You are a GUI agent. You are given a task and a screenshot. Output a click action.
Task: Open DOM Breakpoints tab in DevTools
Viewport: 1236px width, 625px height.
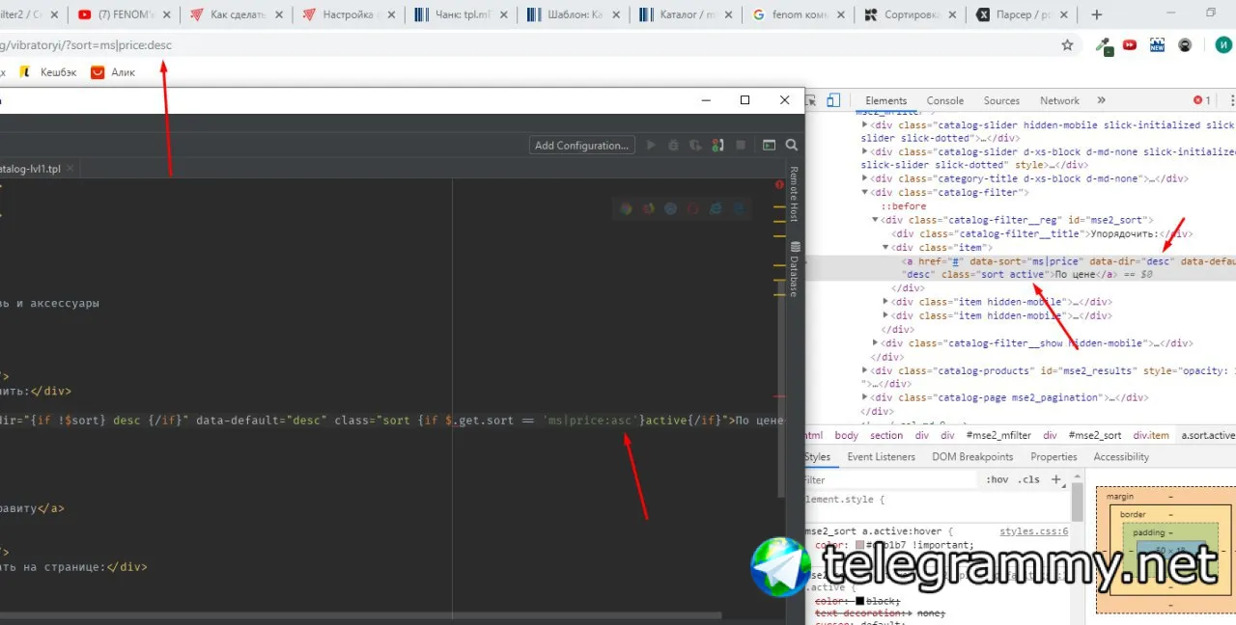tap(972, 457)
